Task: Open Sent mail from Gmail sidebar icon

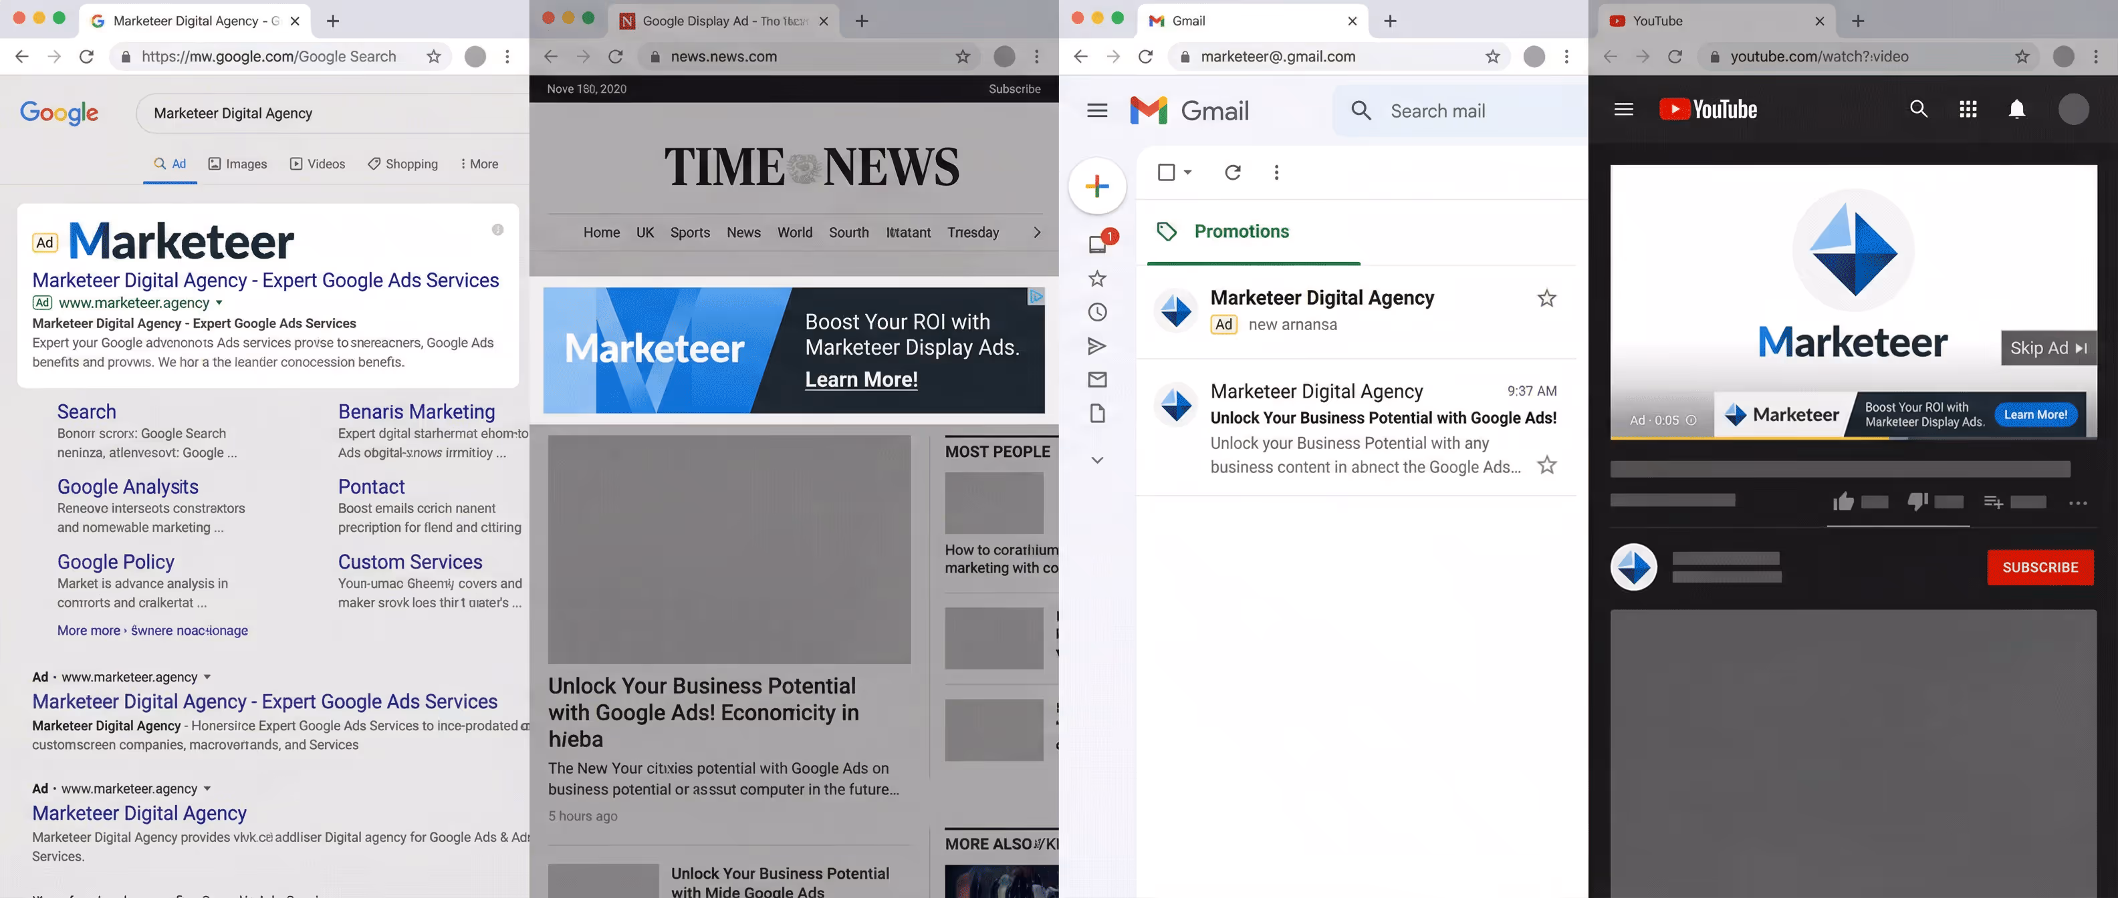Action: [x=1097, y=346]
